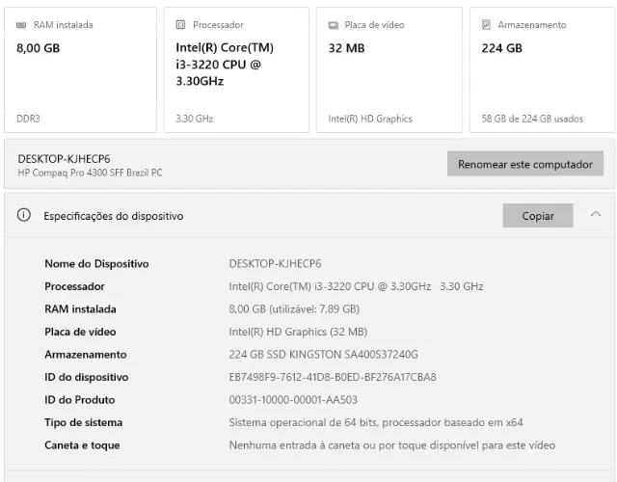Image resolution: width=617 pixels, height=482 pixels.
Task: Select the ID do dispositivo GUID value
Action: pos(333,377)
